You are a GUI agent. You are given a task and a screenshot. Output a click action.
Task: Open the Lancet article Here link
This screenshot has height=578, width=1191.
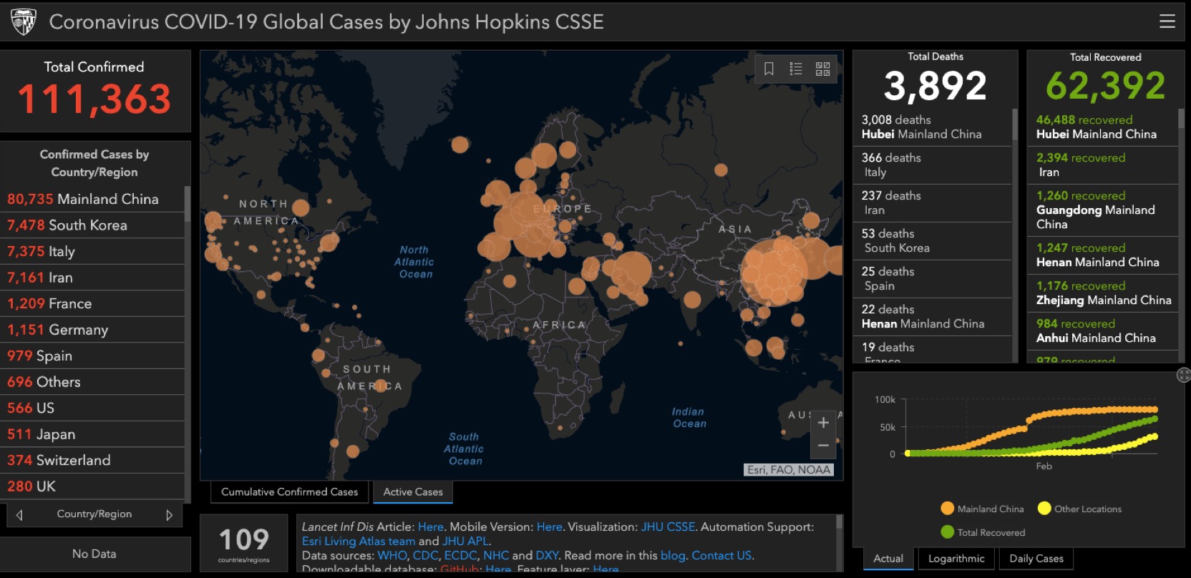(430, 527)
